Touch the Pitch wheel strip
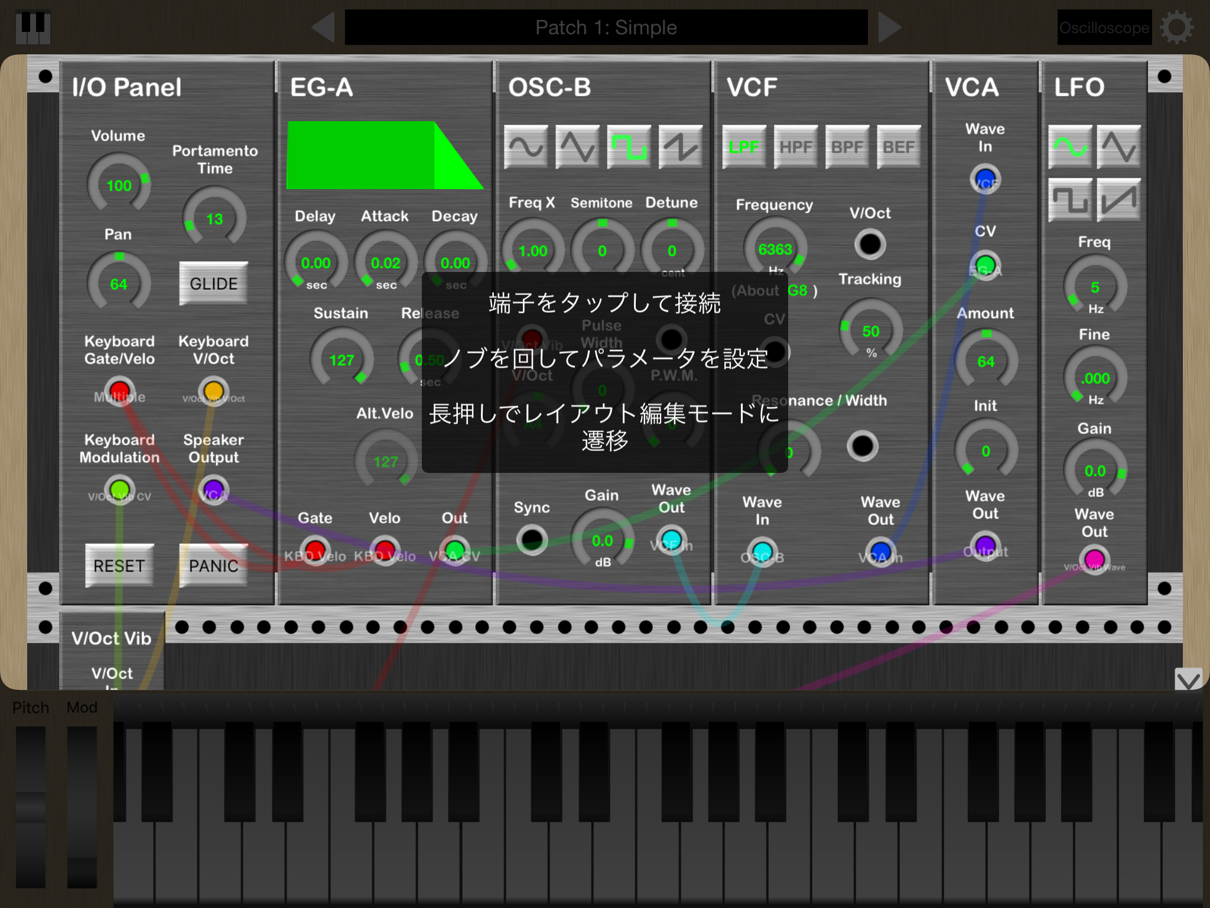 click(x=31, y=807)
